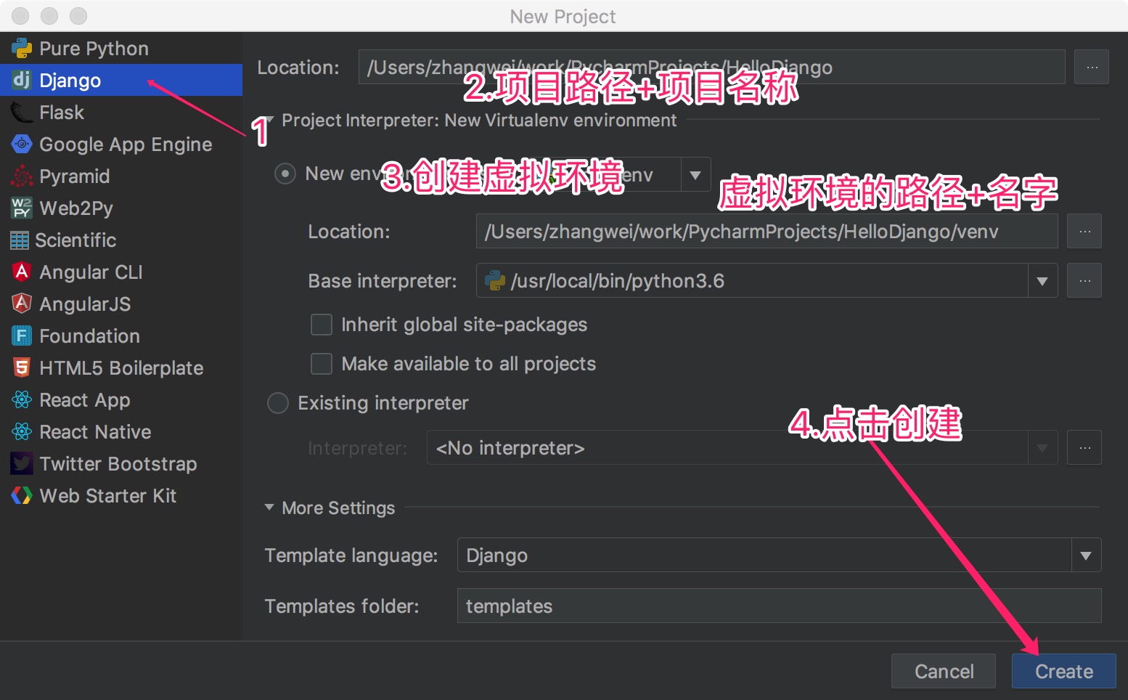The height and width of the screenshot is (700, 1128).
Task: Click the Create button
Action: [x=1064, y=672]
